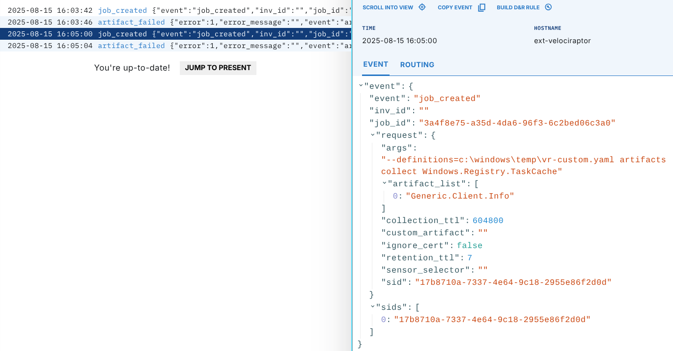Viewport: 673px width, 351px height.
Task: Collapse the "request" JSON object
Action: 373,135
